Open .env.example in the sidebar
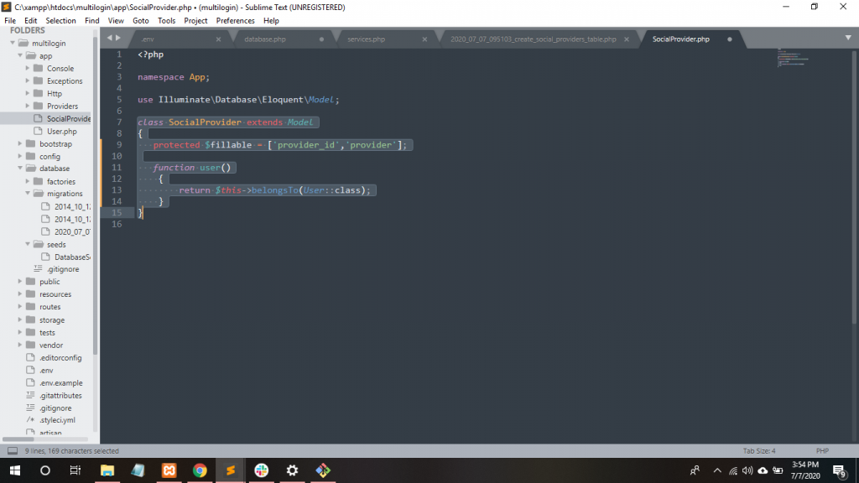This screenshot has height=483, width=859. [x=60, y=382]
